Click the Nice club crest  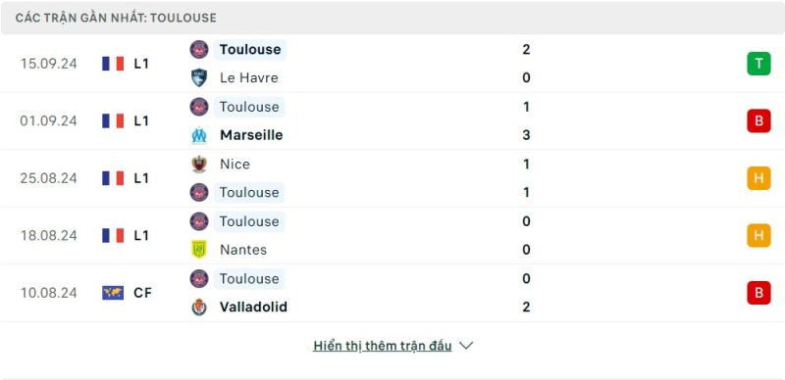click(x=199, y=164)
